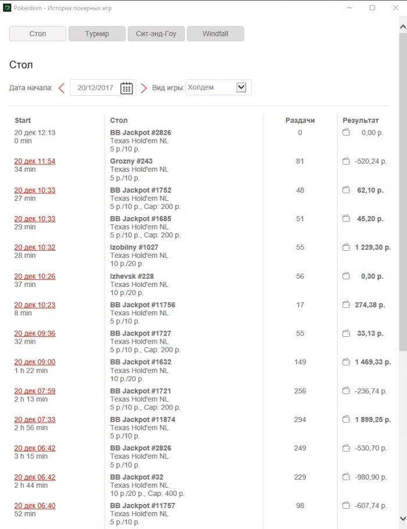Click the Pokerdom app icon in title bar
Screen dimensions: 407x529
pyautogui.click(x=7, y=8)
